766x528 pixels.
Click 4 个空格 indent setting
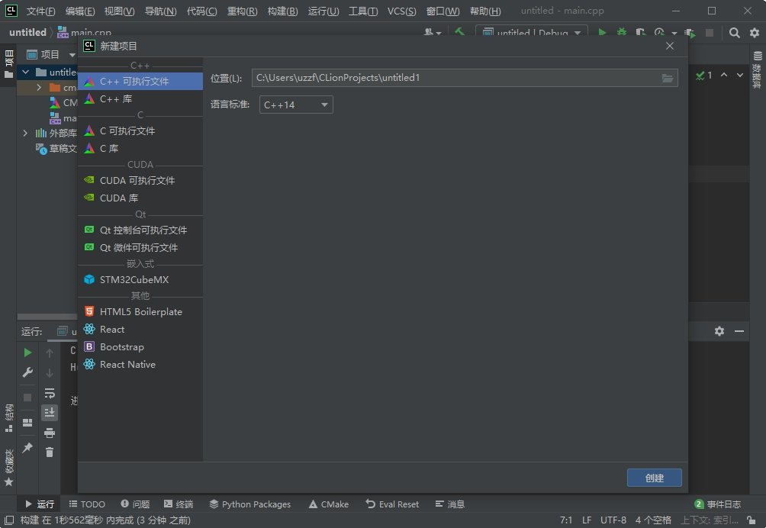pyautogui.click(x=653, y=520)
